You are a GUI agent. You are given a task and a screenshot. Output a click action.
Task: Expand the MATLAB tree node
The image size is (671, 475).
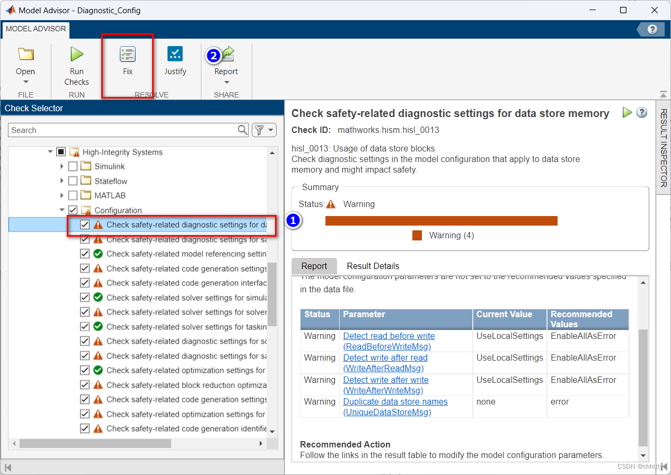point(63,195)
